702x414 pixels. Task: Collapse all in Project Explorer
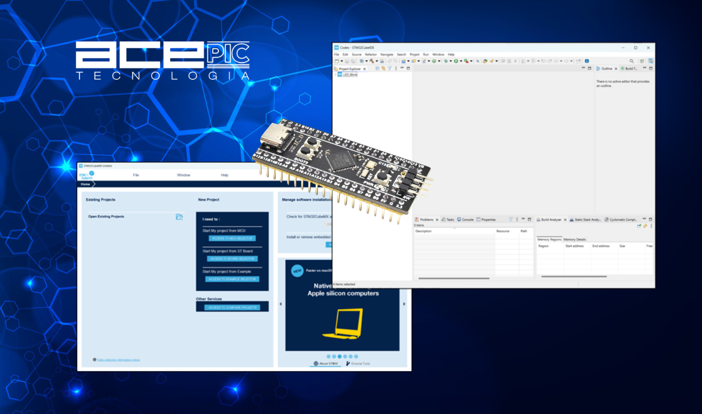(x=378, y=69)
